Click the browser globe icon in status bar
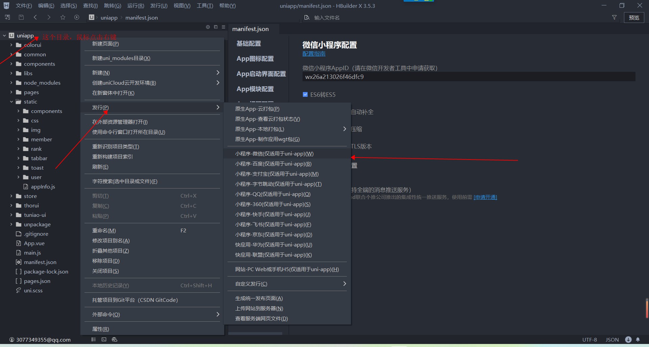This screenshot has width=649, height=347. [115, 340]
